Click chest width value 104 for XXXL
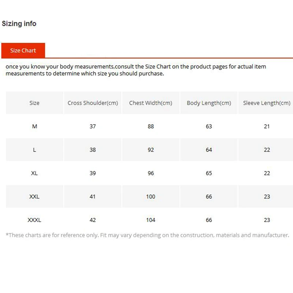This screenshot has width=293, height=293. coord(151,220)
